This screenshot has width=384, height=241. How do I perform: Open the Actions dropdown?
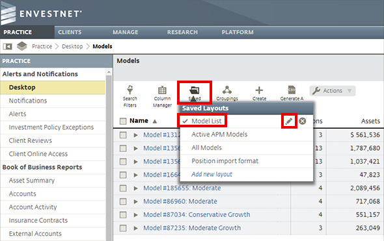coord(333,91)
